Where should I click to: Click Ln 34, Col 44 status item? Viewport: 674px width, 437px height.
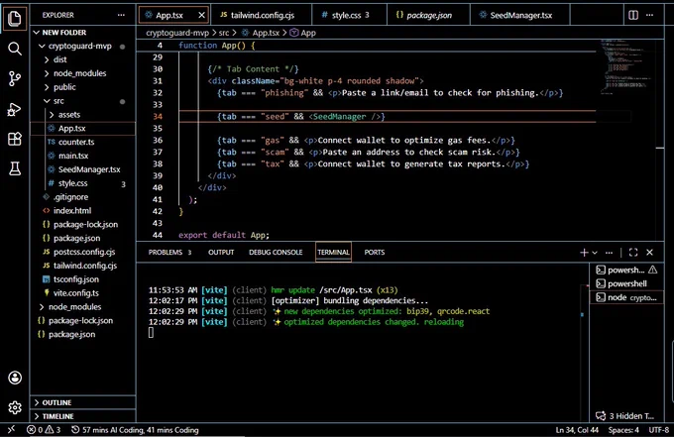[x=577, y=430]
